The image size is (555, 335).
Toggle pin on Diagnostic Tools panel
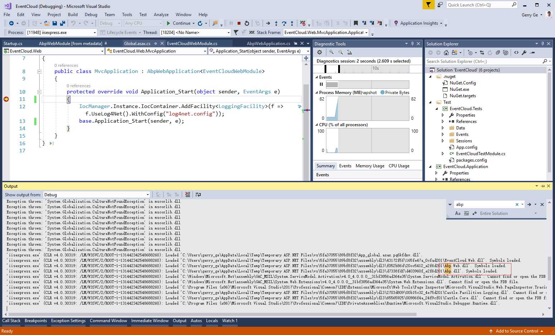coord(412,44)
